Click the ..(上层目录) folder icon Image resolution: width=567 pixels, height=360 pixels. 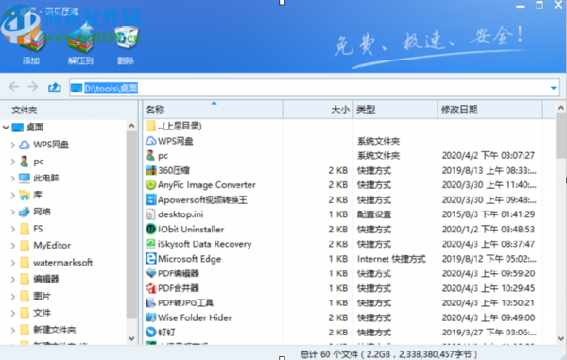click(151, 126)
